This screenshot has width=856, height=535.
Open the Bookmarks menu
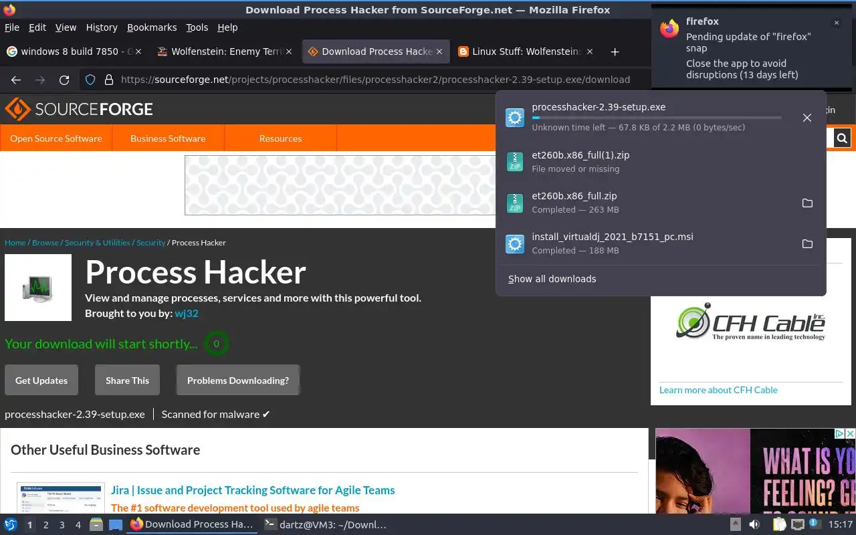click(x=152, y=27)
